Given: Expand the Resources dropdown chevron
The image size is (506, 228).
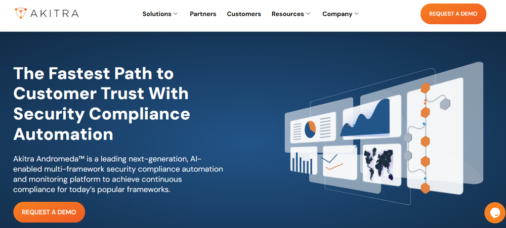Looking at the screenshot, I should [x=308, y=14].
